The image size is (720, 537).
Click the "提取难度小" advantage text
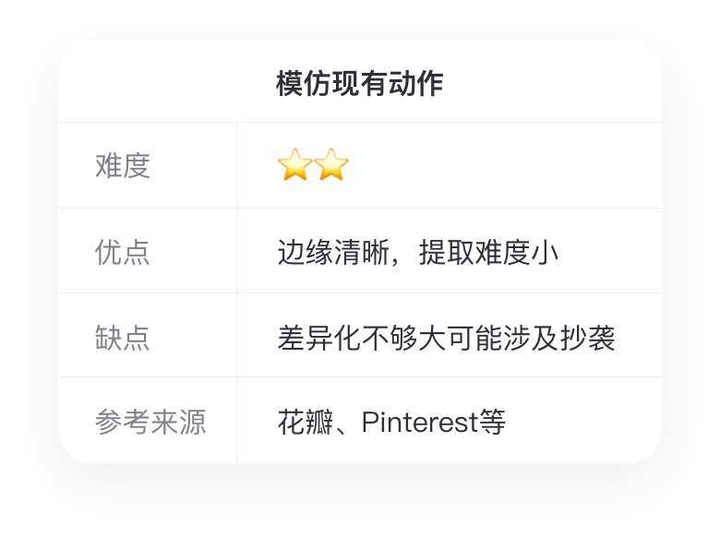point(488,252)
